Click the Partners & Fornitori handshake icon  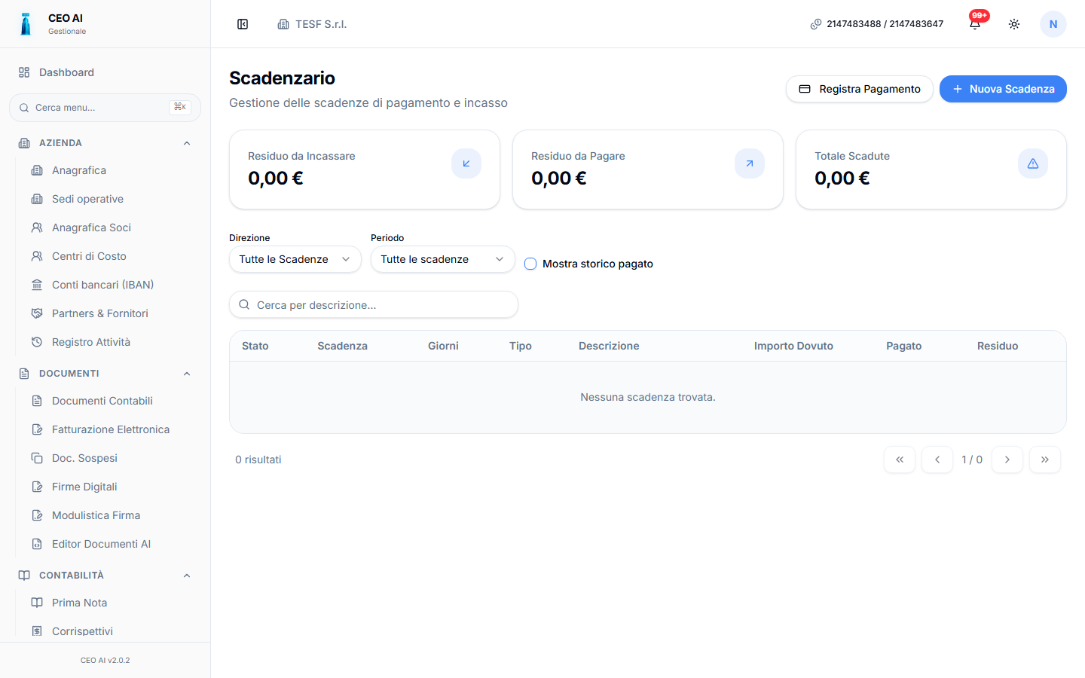pyautogui.click(x=37, y=313)
